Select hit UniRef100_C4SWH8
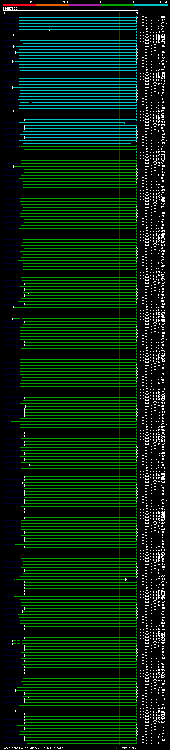The width and height of the screenshot is (170, 750). [152, 596]
